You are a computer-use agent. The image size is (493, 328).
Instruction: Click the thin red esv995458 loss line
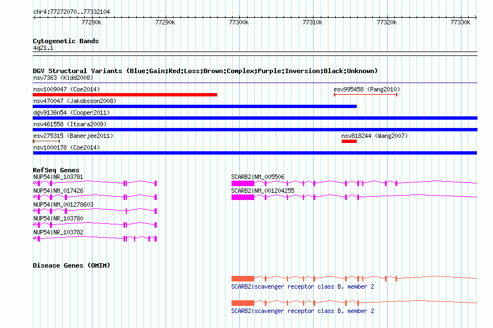pyautogui.click(x=366, y=95)
